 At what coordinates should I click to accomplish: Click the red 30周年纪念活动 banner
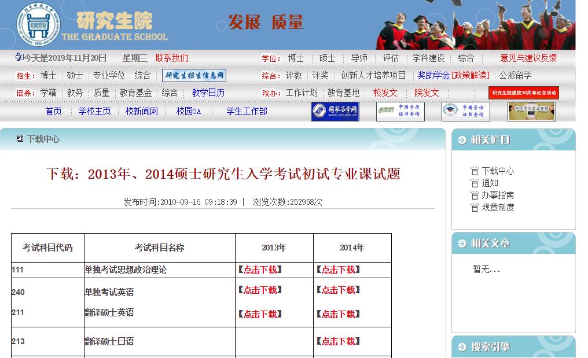pyautogui.click(x=523, y=93)
